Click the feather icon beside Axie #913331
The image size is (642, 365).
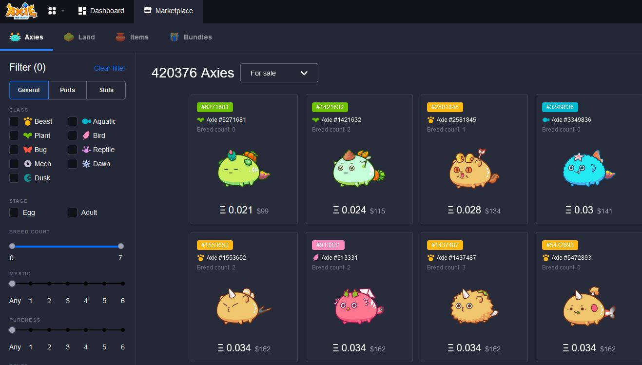click(315, 258)
